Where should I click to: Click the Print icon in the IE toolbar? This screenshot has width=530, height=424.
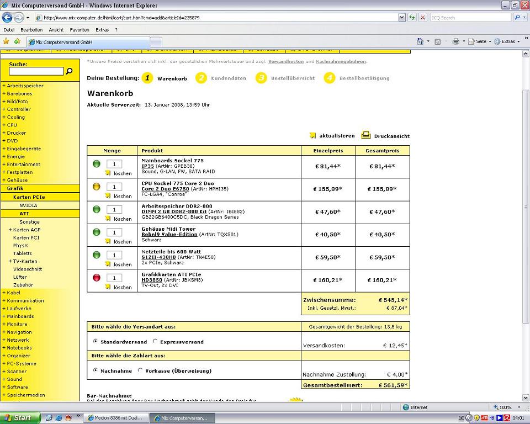pyautogui.click(x=455, y=41)
